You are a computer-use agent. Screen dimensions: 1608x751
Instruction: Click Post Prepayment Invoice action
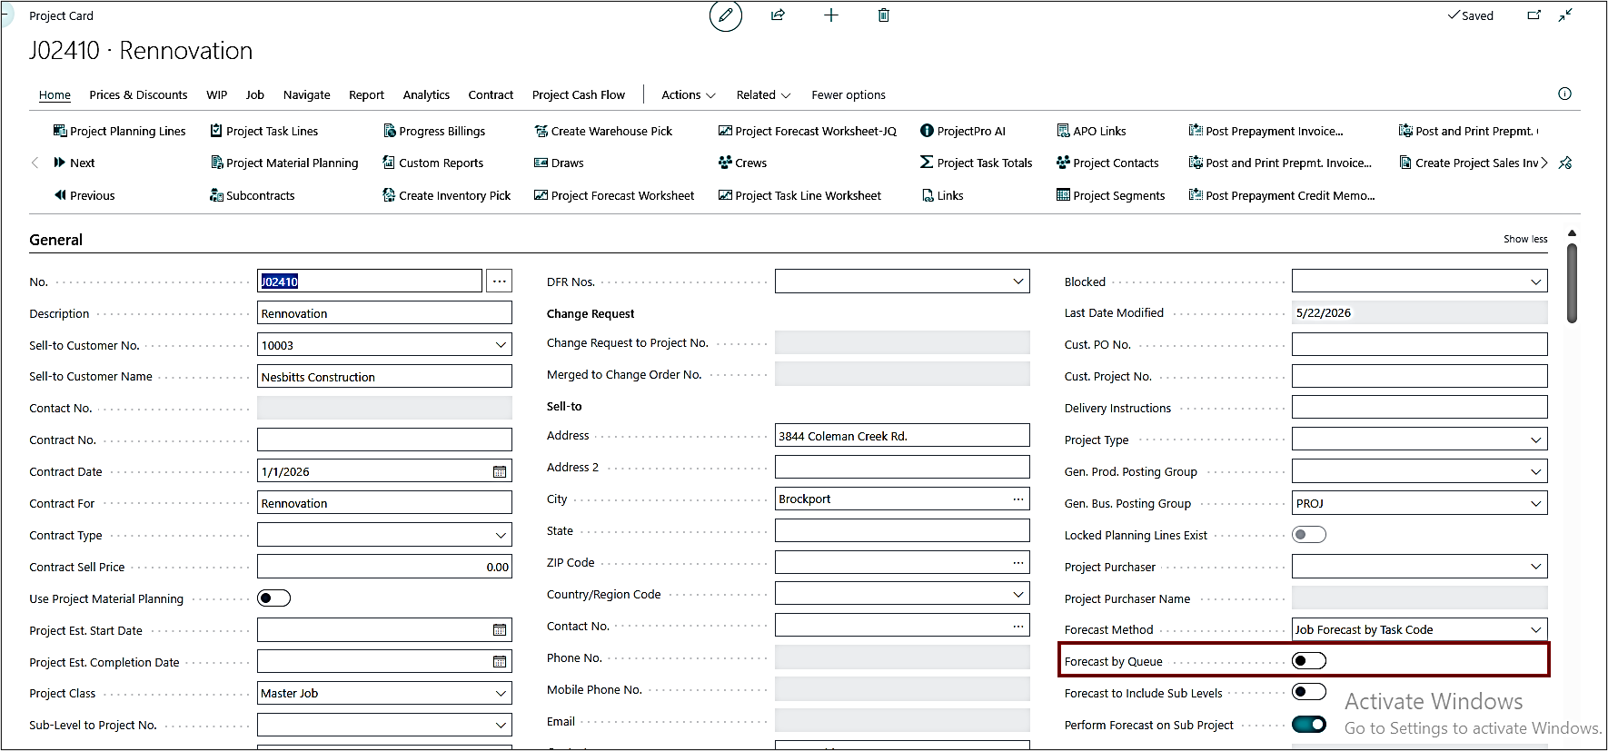pyautogui.click(x=1266, y=131)
